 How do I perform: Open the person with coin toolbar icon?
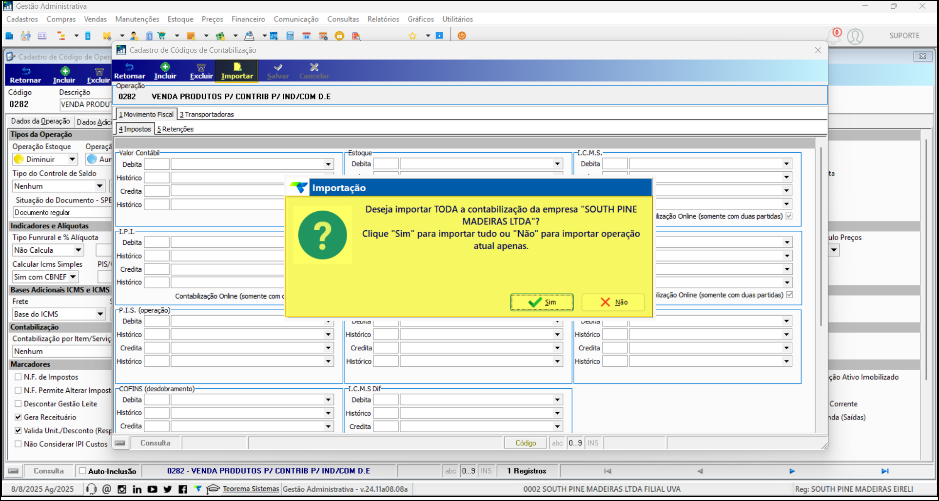tap(134, 36)
